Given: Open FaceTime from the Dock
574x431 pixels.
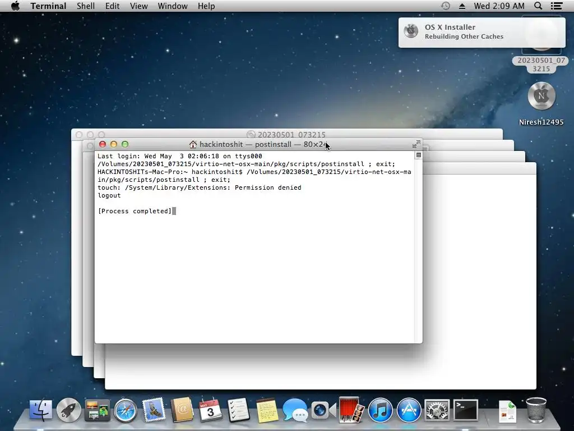Looking at the screenshot, I should point(323,410).
